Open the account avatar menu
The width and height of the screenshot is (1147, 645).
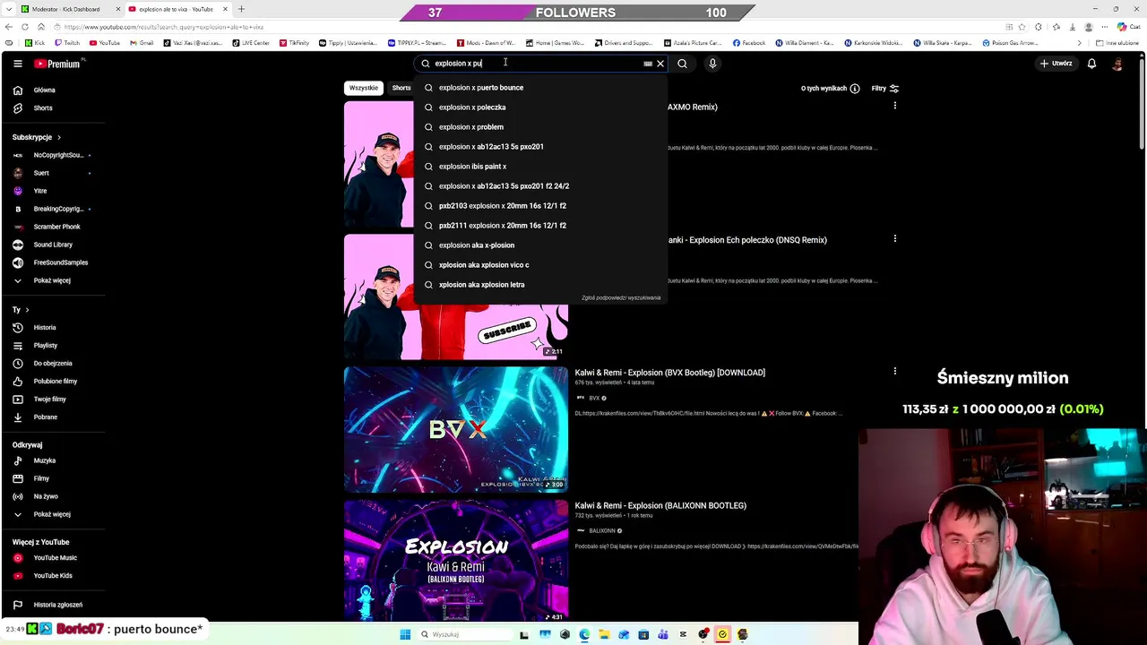pyautogui.click(x=1117, y=64)
